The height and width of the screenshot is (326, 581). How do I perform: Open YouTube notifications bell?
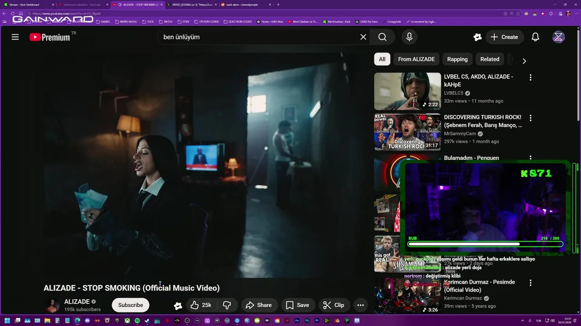coord(536,37)
